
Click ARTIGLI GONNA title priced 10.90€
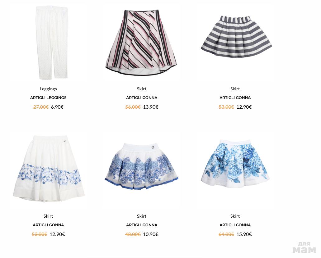[142, 225]
